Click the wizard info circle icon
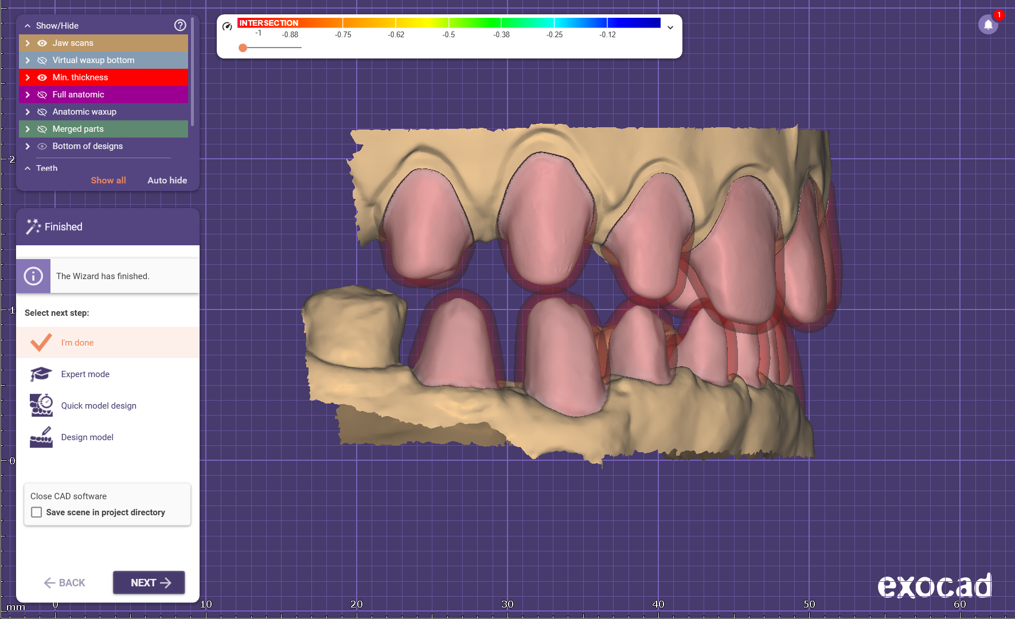Screen dimensions: 1015x619 [33, 276]
